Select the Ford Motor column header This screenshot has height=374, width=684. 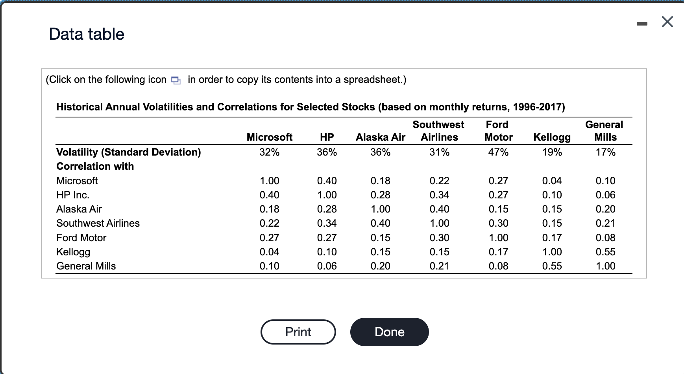(x=498, y=131)
